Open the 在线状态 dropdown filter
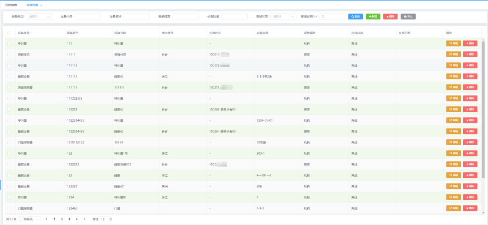This screenshot has height=225, width=488. pyautogui.click(x=283, y=17)
